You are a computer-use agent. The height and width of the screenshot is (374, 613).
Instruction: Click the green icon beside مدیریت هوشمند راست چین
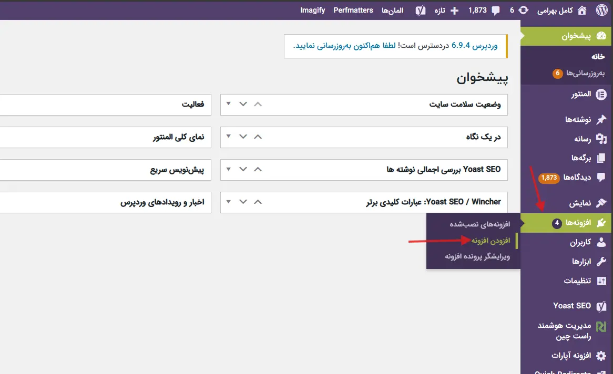[601, 326]
